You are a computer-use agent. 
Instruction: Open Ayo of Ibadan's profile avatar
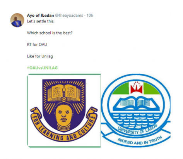click(x=17, y=20)
